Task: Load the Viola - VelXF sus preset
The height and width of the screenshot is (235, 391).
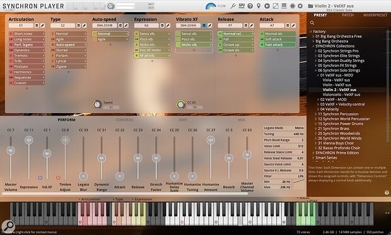Action: pos(336,80)
